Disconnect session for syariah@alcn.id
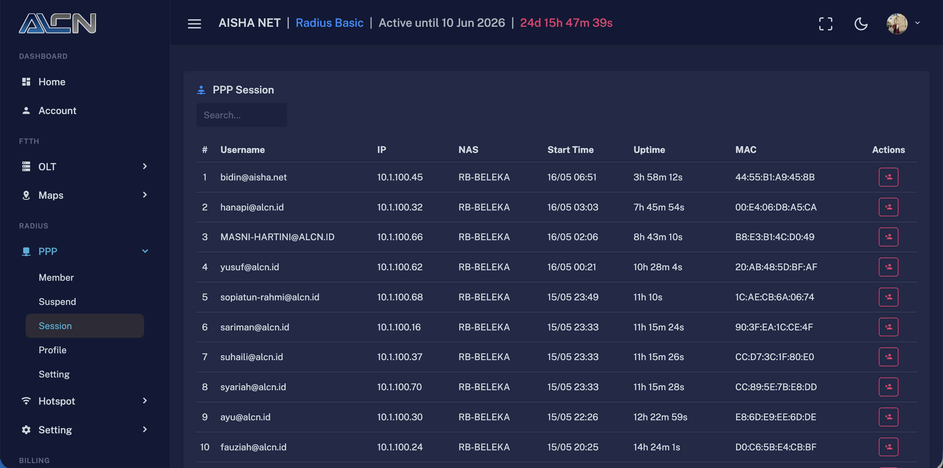Image resolution: width=943 pixels, height=468 pixels. point(888,387)
